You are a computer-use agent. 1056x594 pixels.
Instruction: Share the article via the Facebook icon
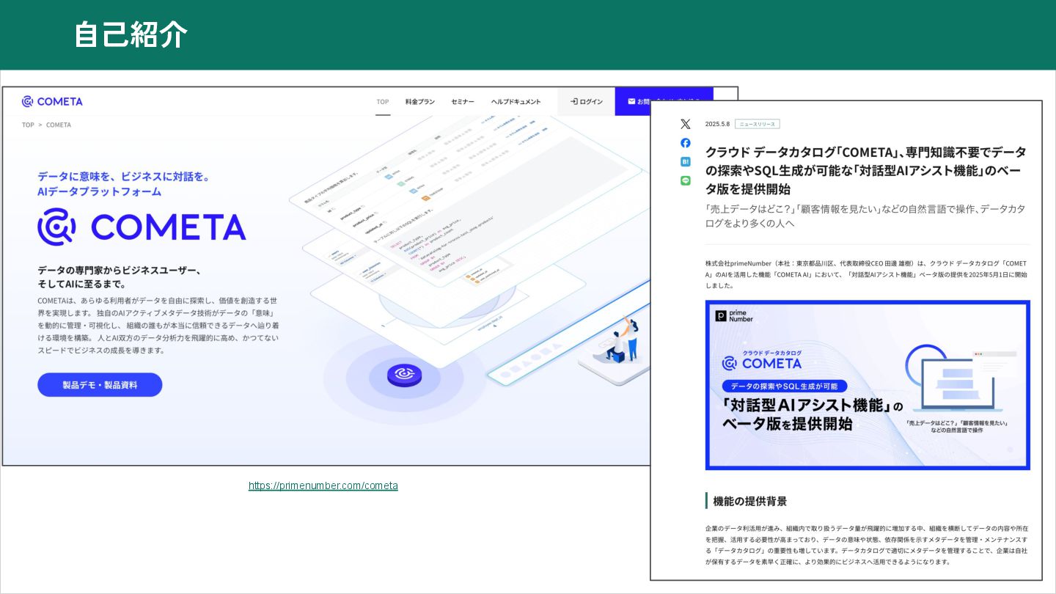pyautogui.click(x=685, y=143)
